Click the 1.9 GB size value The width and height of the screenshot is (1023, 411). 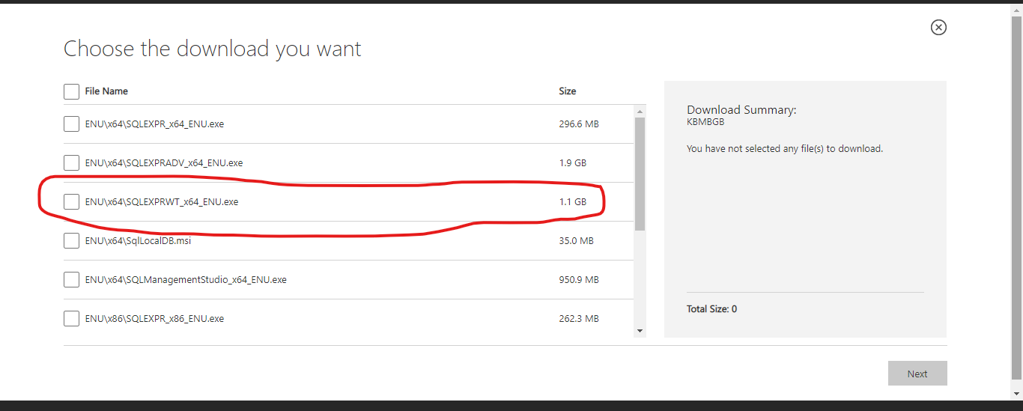(x=572, y=163)
